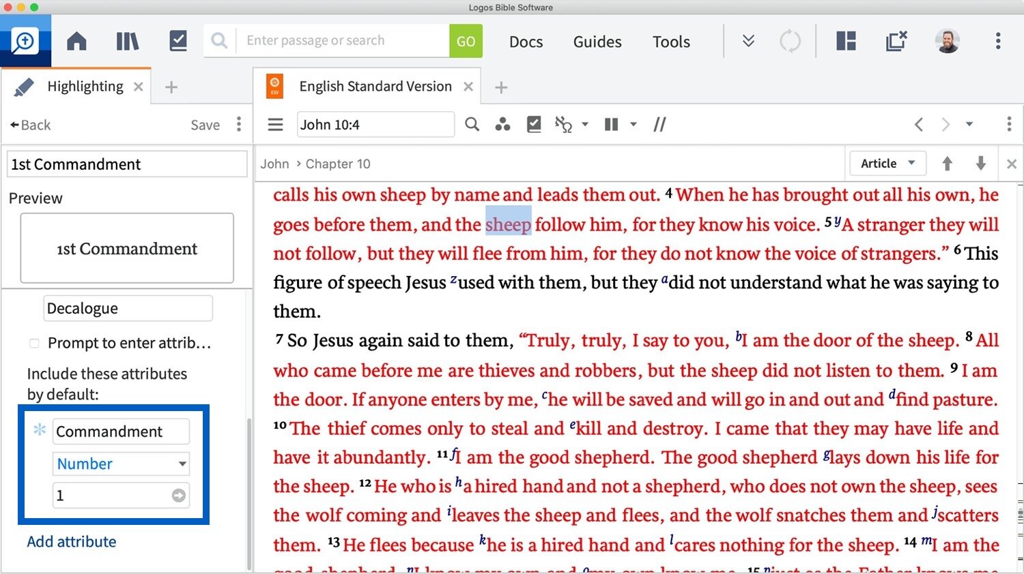The height and width of the screenshot is (574, 1024).
Task: Open the Number attribute type dropdown
Action: pos(120,464)
